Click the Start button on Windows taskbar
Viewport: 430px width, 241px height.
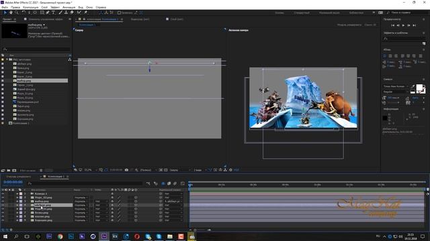pyautogui.click(x=5, y=236)
